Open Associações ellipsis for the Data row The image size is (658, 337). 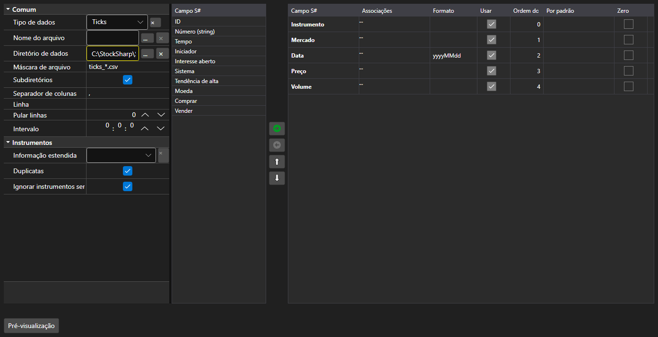[361, 52]
